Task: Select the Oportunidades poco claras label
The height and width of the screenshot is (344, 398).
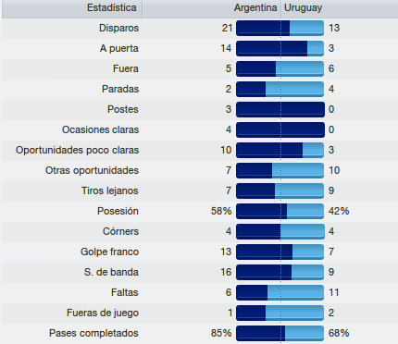Action: click(78, 150)
